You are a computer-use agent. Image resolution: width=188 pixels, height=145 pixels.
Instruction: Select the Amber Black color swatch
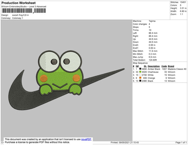click(x=140, y=69)
